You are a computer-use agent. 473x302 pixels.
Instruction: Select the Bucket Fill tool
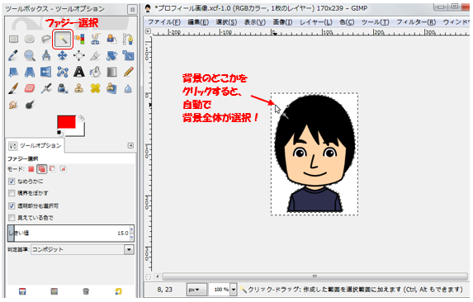point(95,72)
